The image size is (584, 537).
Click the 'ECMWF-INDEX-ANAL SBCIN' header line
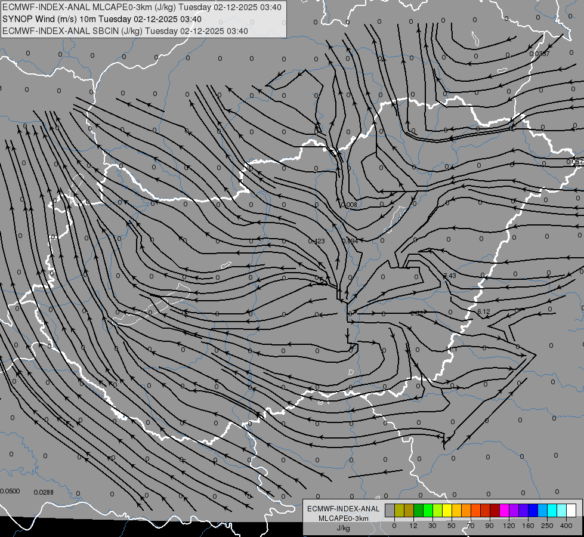coord(125,31)
